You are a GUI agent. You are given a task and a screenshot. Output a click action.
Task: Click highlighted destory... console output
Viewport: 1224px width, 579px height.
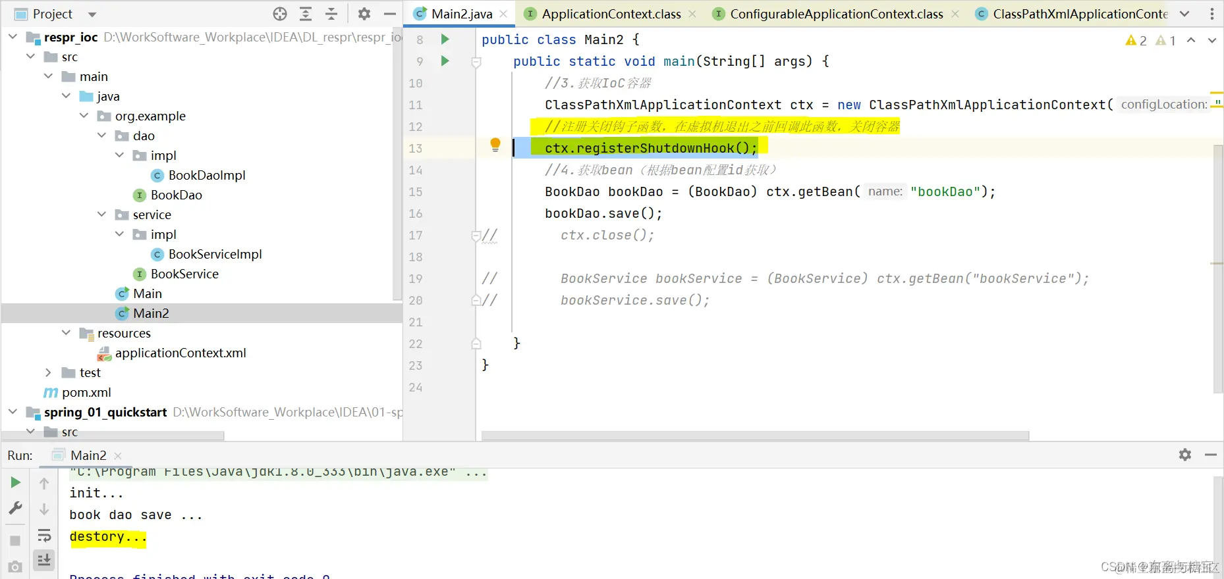108,537
